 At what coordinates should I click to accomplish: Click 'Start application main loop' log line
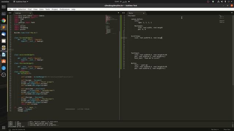click(41, 123)
